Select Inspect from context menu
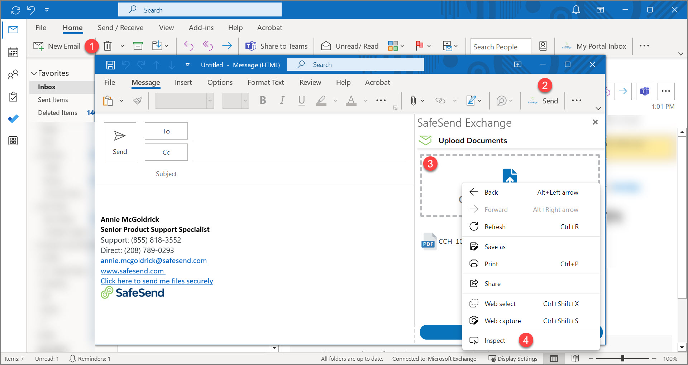The image size is (688, 365). pyautogui.click(x=531, y=341)
